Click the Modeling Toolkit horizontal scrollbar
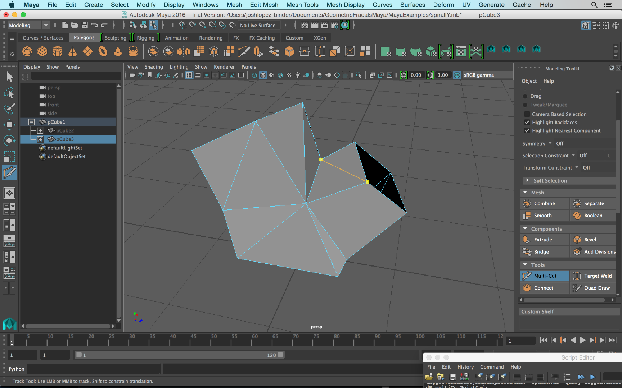 click(x=564, y=300)
